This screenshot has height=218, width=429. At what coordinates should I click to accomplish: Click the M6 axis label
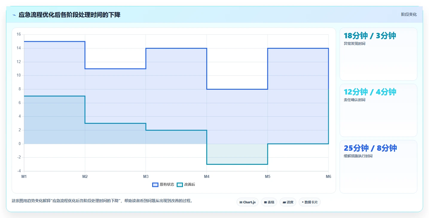pyautogui.click(x=329, y=177)
